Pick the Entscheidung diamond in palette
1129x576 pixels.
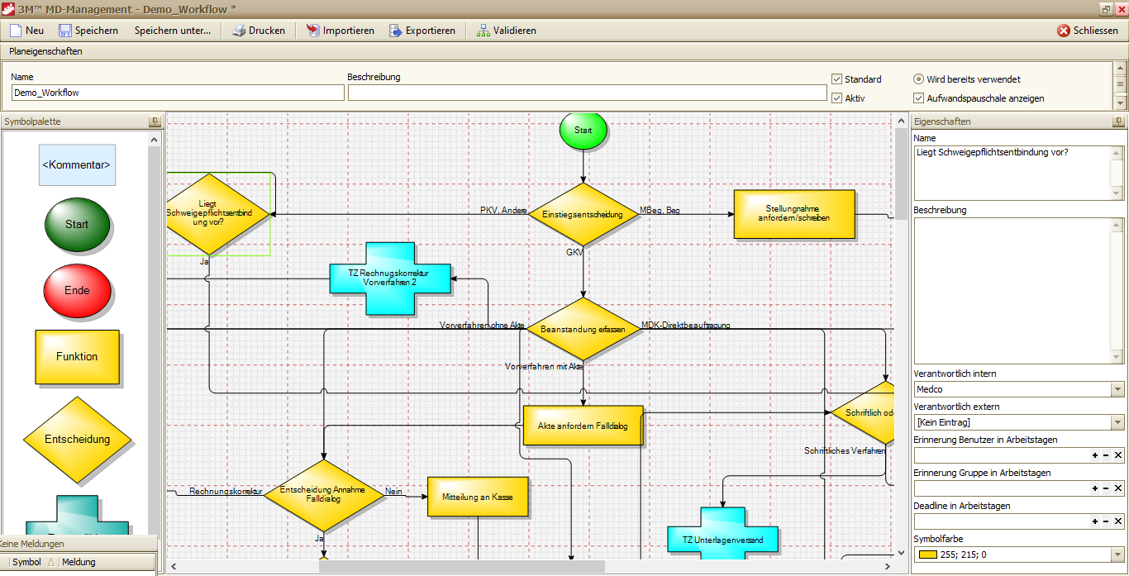click(77, 439)
